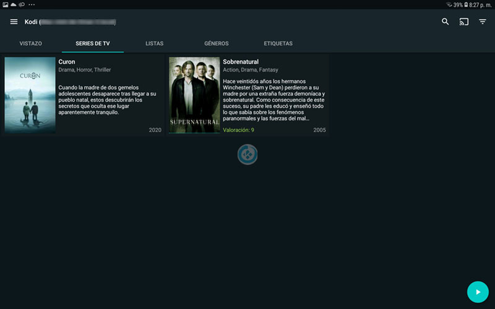Tap the cloud icon in status bar
This screenshot has height=309, width=495.
tap(14, 4)
